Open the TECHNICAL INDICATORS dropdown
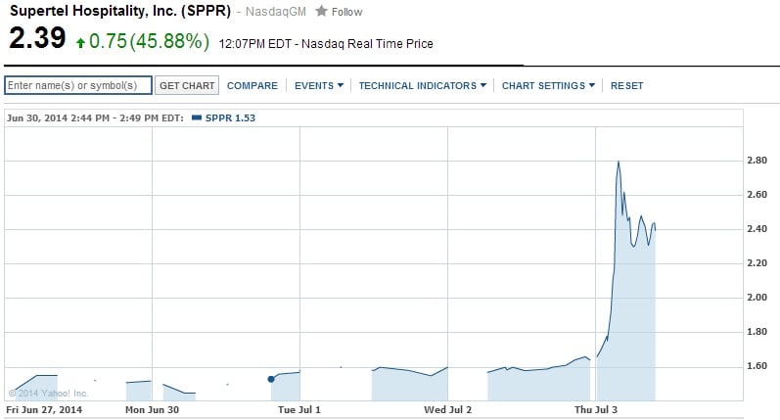 [423, 85]
